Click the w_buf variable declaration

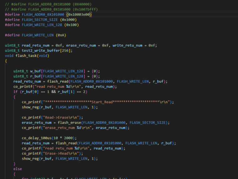[x=36, y=71]
